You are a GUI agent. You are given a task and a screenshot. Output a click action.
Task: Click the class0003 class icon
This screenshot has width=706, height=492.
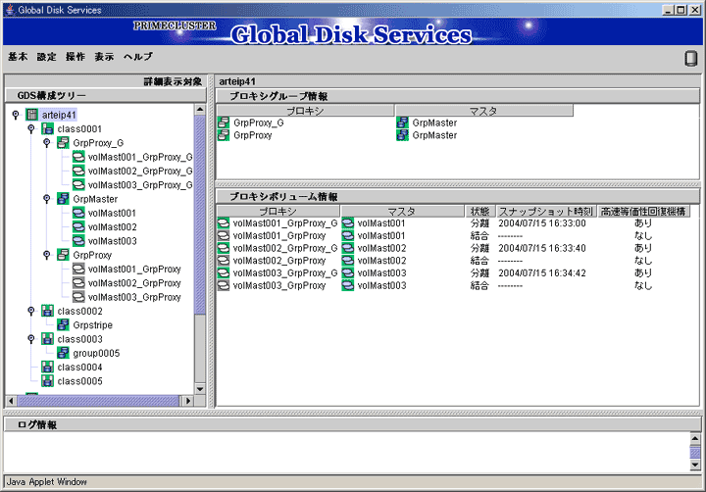(x=47, y=338)
